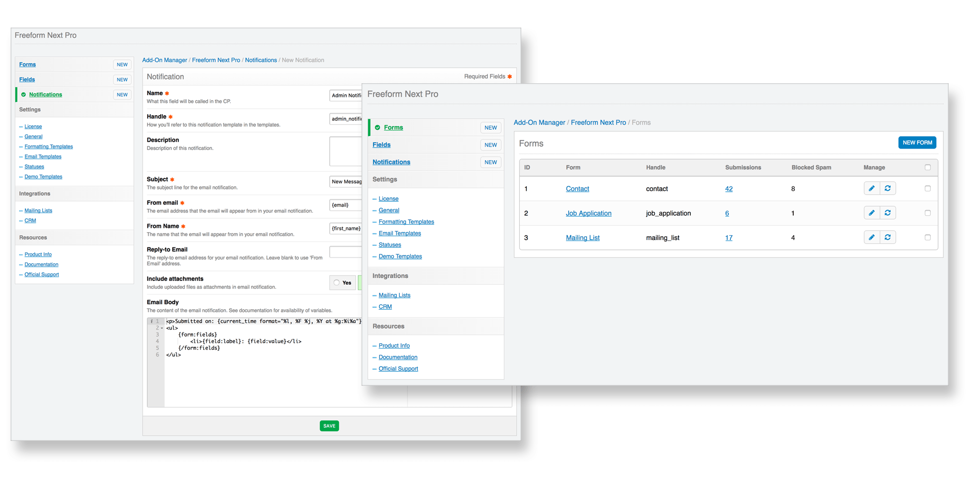This screenshot has width=968, height=484.
Task: Click the Description text area
Action: [346, 151]
